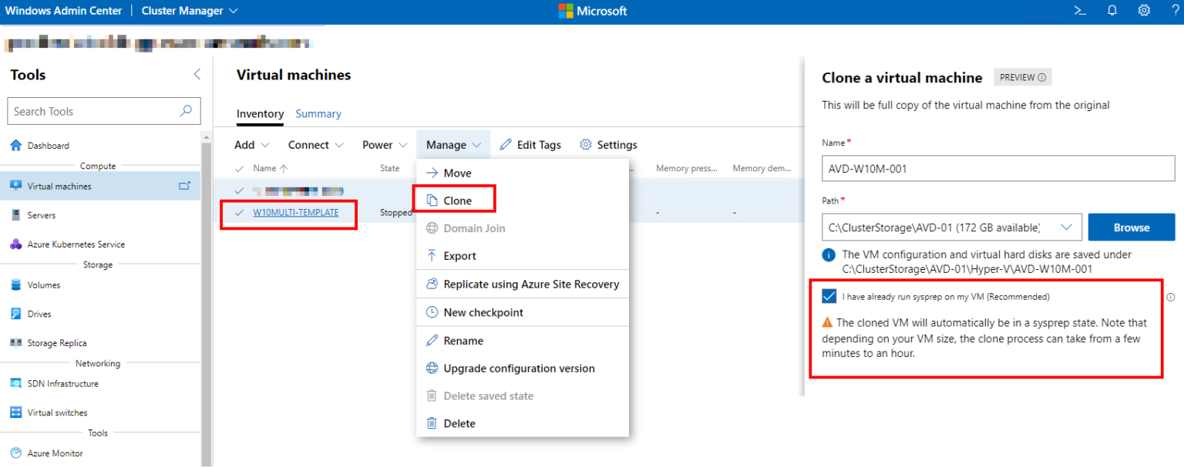This screenshot has width=1184, height=468.
Task: Open the Power dropdown in the VM toolbar
Action: pyautogui.click(x=384, y=144)
